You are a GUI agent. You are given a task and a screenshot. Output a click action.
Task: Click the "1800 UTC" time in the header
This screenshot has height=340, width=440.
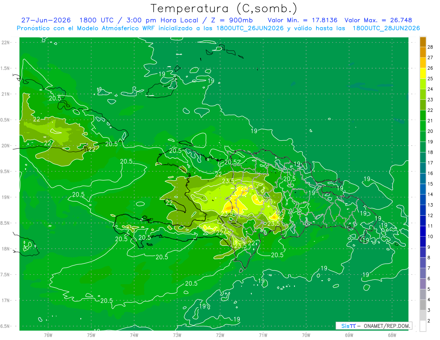(x=97, y=20)
